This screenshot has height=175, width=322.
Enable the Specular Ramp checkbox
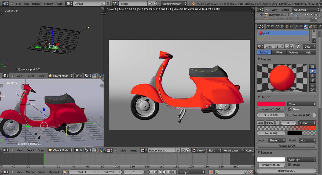(290, 165)
